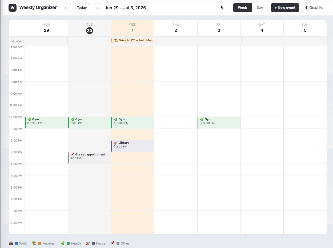Click the blue Work color swatch
333x248 pixels.
(x=17, y=243)
